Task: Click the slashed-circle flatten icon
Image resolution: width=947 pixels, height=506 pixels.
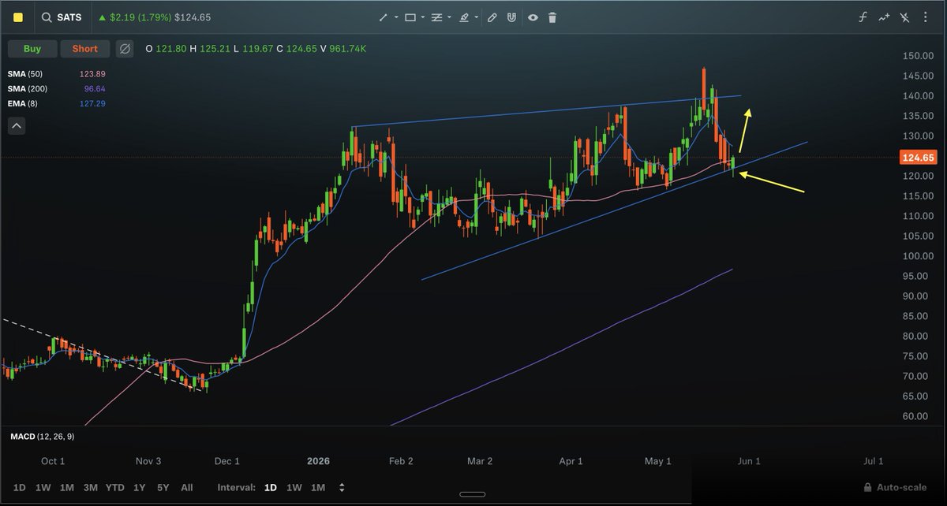Action: (x=125, y=49)
